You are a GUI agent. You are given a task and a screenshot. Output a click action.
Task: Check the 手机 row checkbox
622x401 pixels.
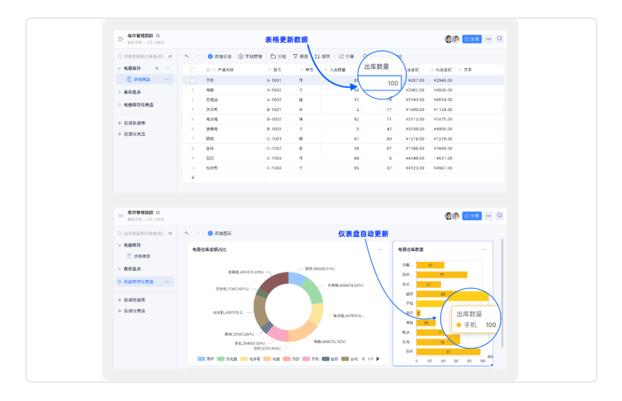pyautogui.click(x=193, y=80)
